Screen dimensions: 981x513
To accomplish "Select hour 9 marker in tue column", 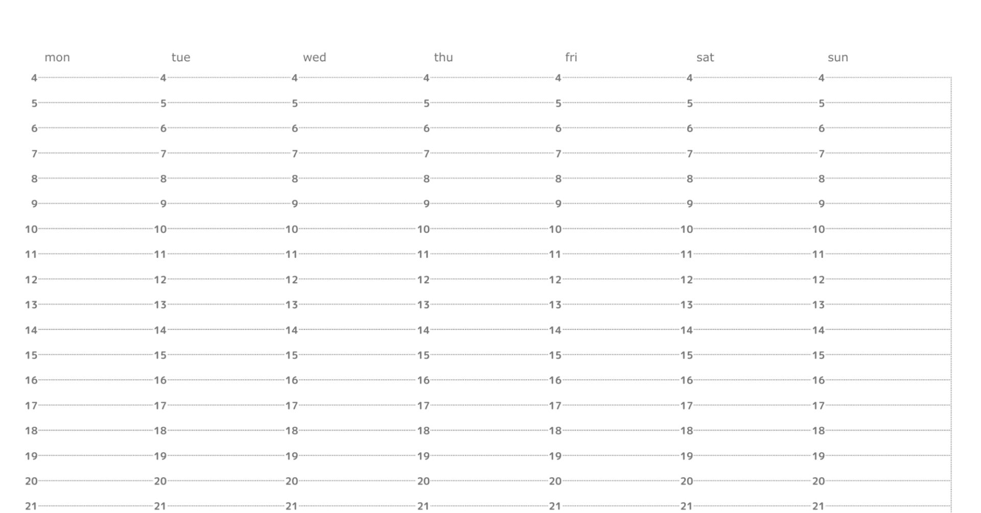I will click(x=163, y=204).
